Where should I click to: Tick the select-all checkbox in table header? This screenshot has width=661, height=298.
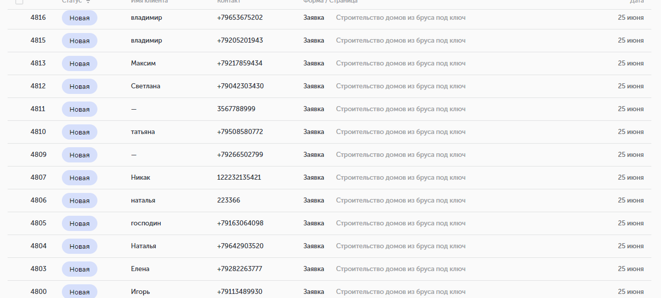click(x=19, y=2)
